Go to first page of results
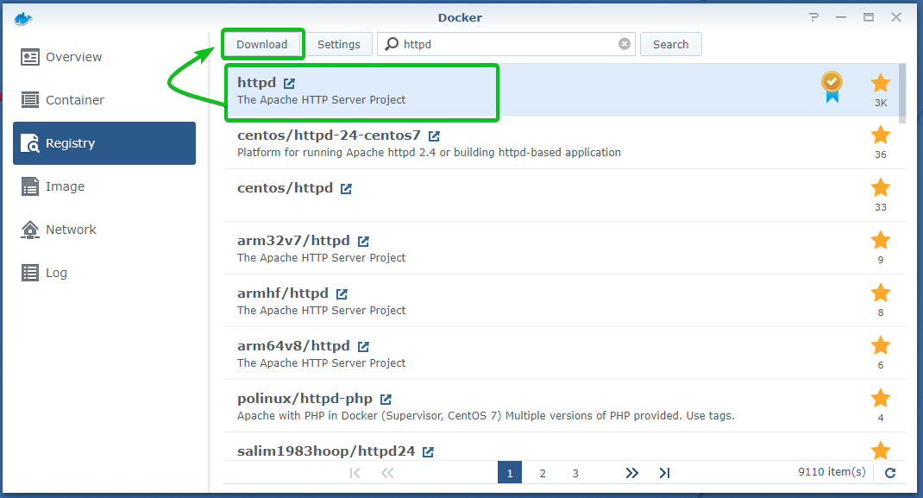This screenshot has width=923, height=498. pyautogui.click(x=355, y=473)
